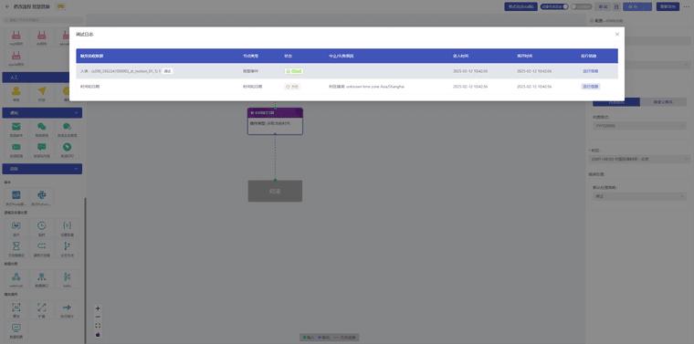Switch to the custom format tab
This screenshot has width=694, height=344.
click(663, 101)
